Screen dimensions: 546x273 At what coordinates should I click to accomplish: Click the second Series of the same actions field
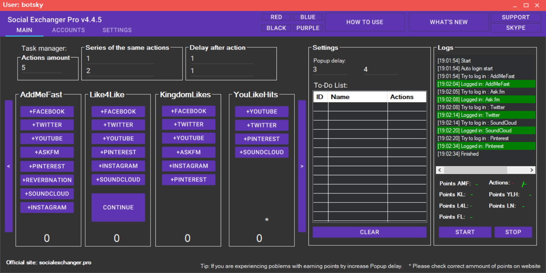pos(120,71)
